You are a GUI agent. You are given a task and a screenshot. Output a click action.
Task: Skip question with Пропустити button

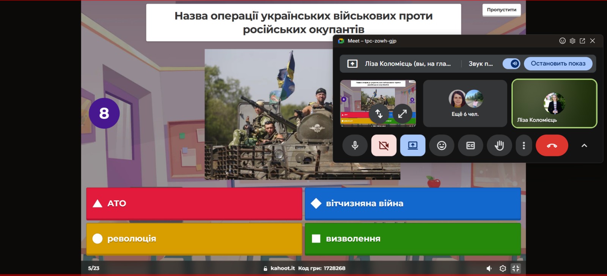pos(501,10)
